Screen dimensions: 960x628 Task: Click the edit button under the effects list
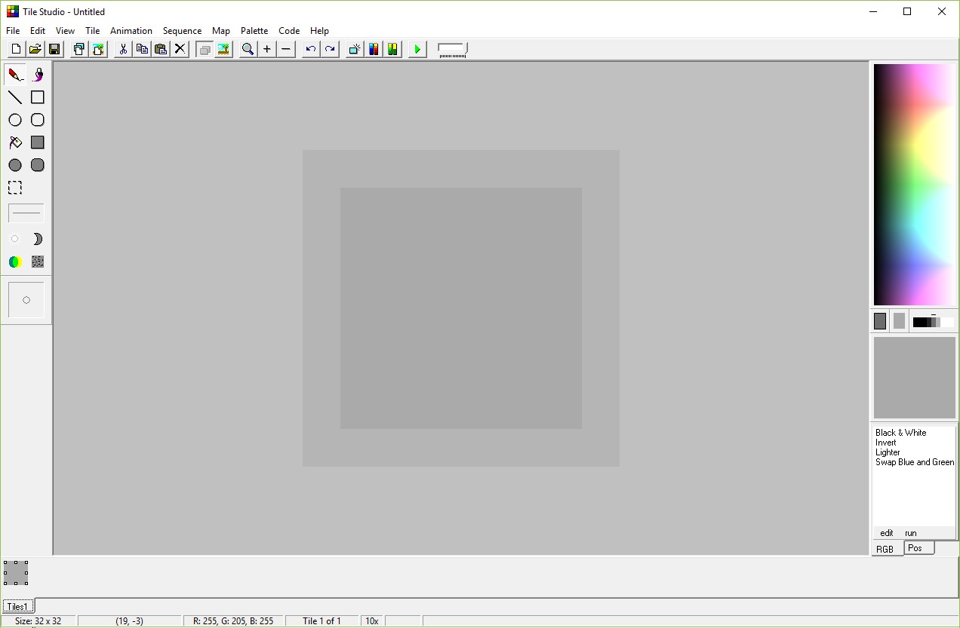[x=886, y=533]
